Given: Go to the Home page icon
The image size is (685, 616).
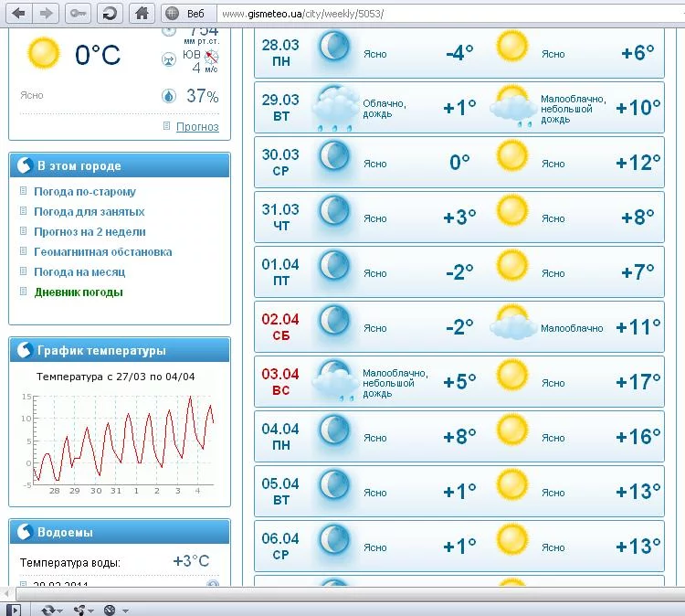Looking at the screenshot, I should point(141,13).
